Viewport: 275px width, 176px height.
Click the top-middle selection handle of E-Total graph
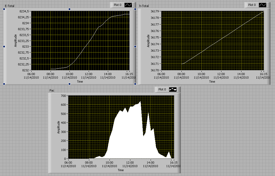click(x=69, y=9)
